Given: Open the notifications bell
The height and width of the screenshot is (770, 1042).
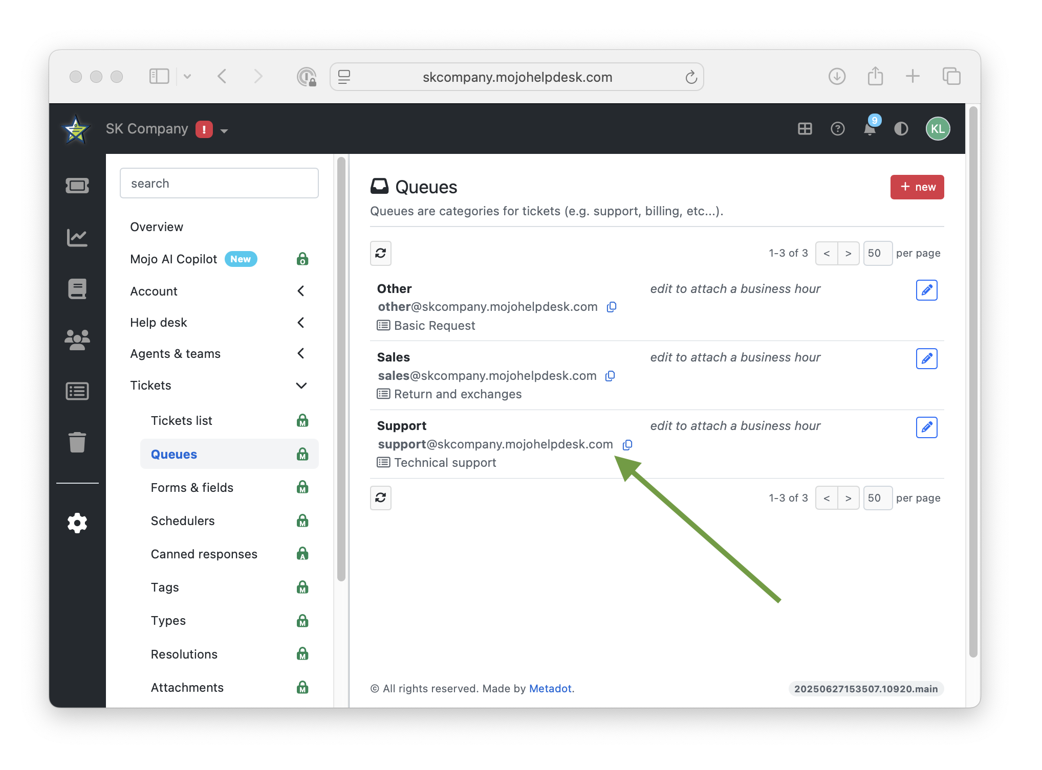Looking at the screenshot, I should [x=869, y=129].
